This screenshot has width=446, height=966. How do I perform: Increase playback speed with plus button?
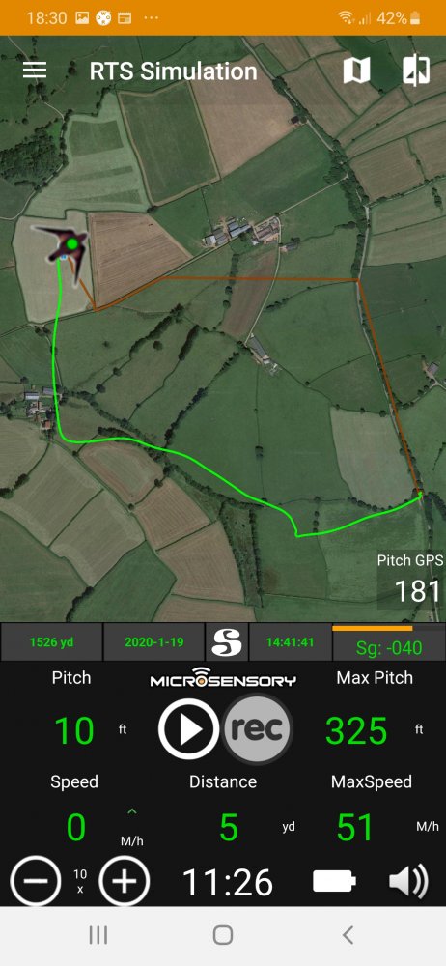[x=125, y=881]
